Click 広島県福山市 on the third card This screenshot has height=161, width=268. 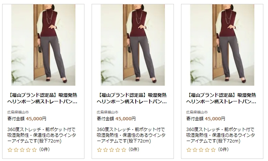pyautogui.click(x=197, y=112)
